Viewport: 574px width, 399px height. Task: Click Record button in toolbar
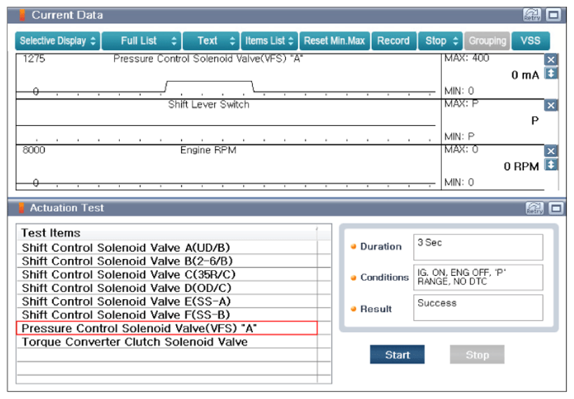pos(394,41)
